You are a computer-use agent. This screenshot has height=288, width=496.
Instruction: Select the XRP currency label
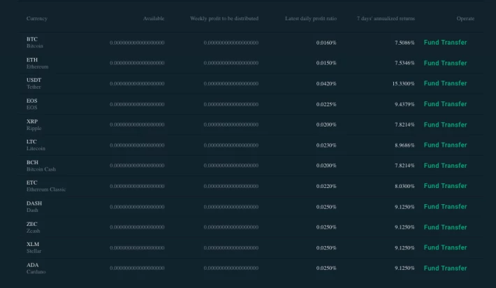[32, 122]
